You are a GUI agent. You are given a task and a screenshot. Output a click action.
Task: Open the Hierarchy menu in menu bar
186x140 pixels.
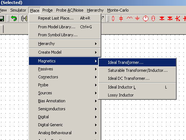pos(95,10)
